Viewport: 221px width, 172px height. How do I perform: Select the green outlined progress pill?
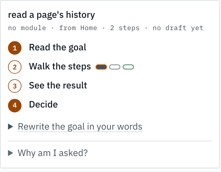click(x=128, y=67)
